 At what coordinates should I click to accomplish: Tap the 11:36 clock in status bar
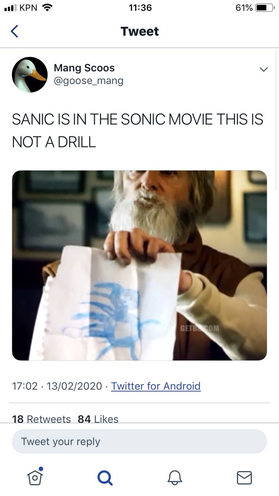tap(140, 7)
